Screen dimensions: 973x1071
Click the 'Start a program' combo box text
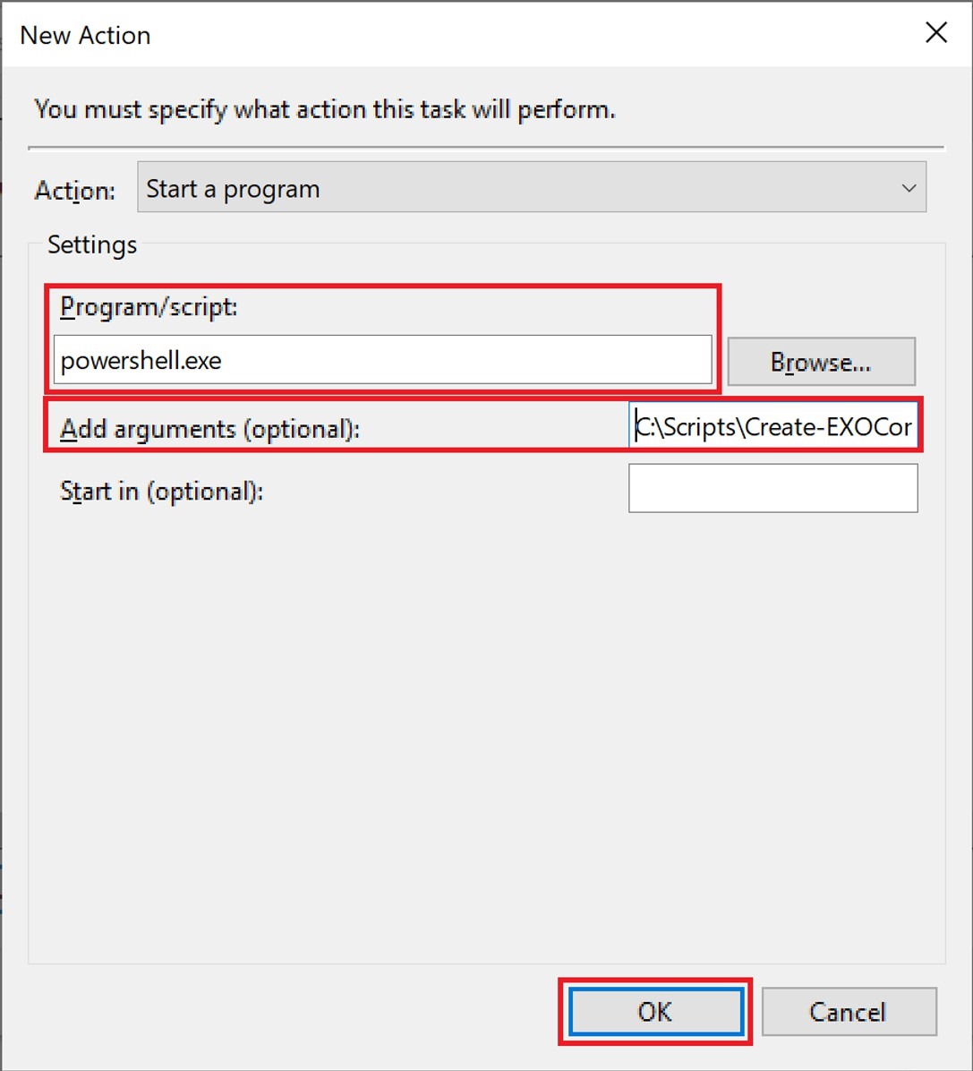click(x=233, y=189)
